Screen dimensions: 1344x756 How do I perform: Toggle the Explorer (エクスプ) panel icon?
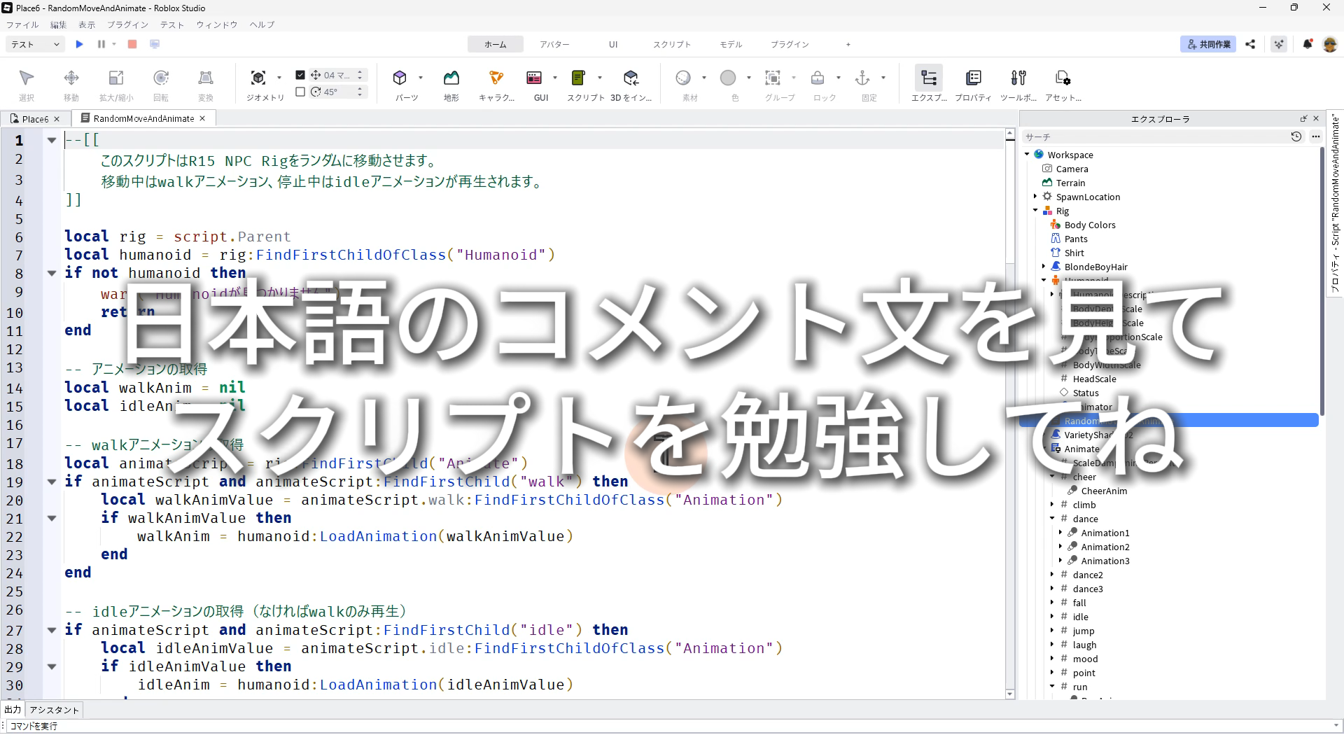pos(929,78)
